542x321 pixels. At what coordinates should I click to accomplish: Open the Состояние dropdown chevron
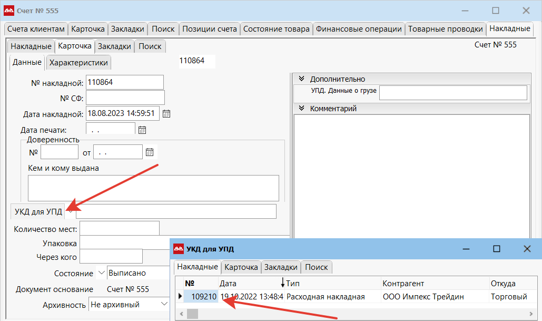pyautogui.click(x=102, y=273)
